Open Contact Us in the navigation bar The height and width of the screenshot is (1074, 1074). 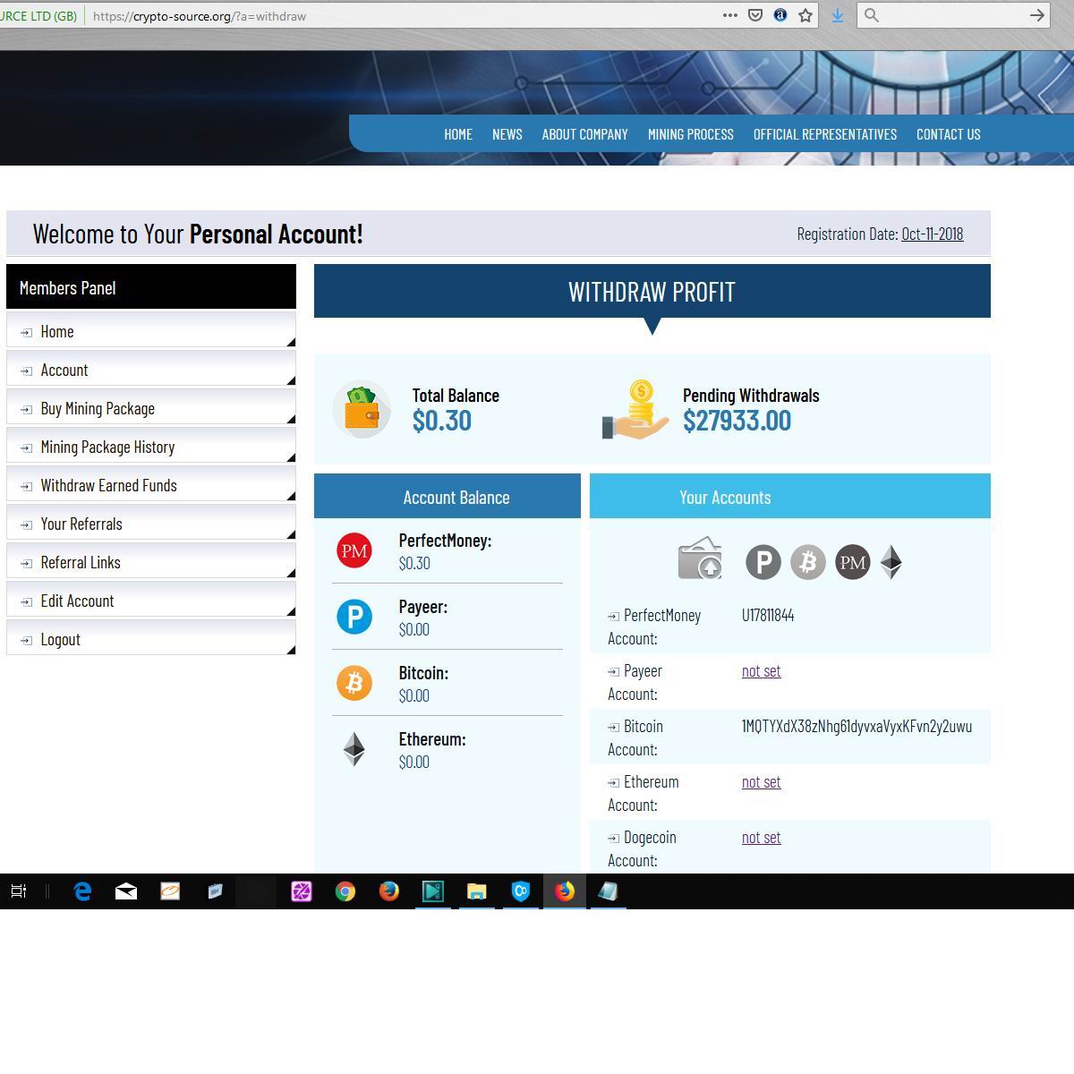point(948,134)
